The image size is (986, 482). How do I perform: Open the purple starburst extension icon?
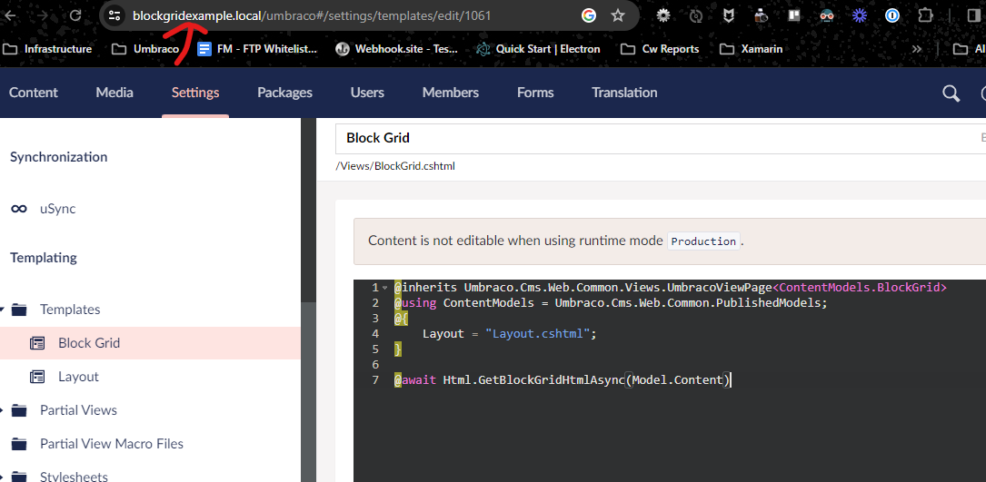(859, 15)
